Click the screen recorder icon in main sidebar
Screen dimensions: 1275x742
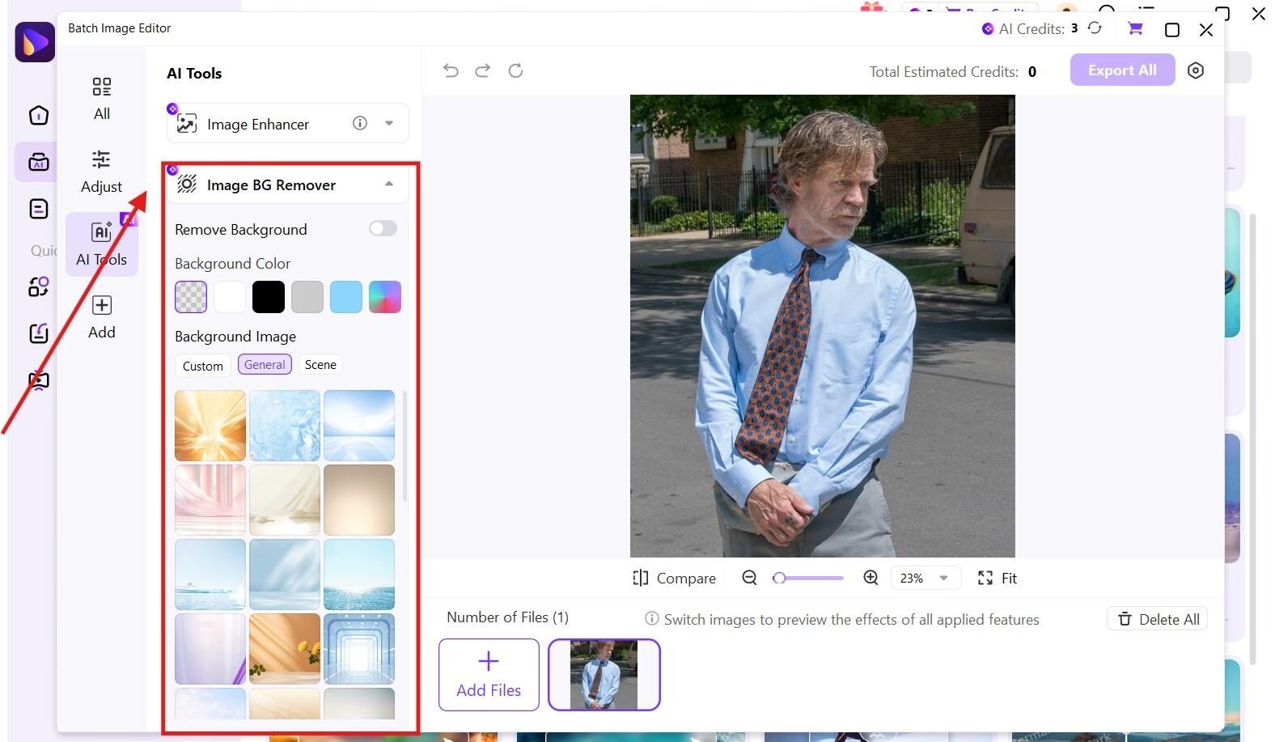(x=39, y=379)
